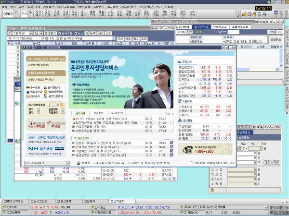Select the ARS radio button

point(249,144)
